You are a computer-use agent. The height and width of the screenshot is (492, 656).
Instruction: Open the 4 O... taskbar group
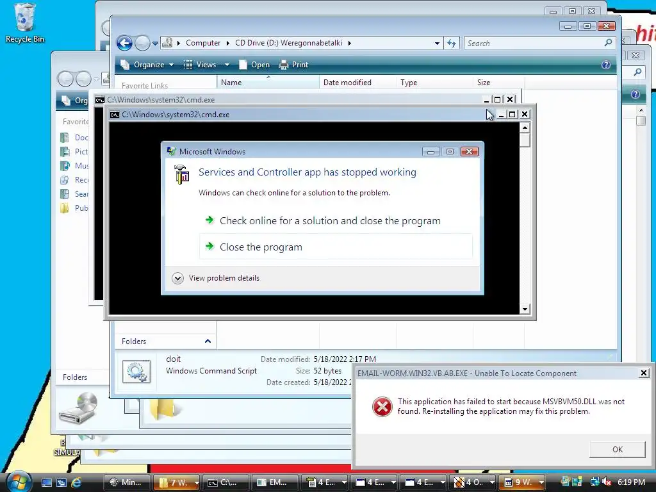tap(473, 482)
